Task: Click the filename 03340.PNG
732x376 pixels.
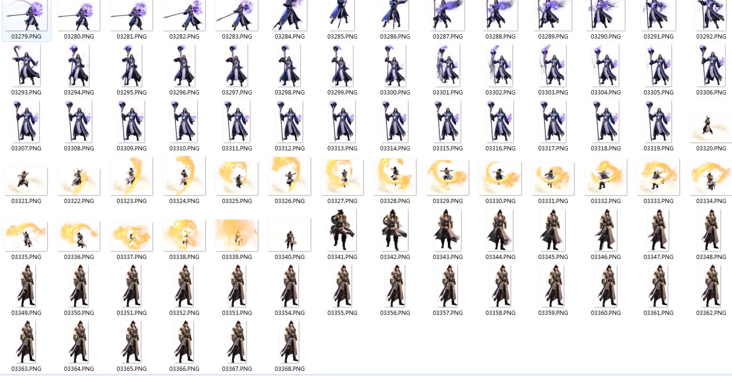Action: pos(290,257)
